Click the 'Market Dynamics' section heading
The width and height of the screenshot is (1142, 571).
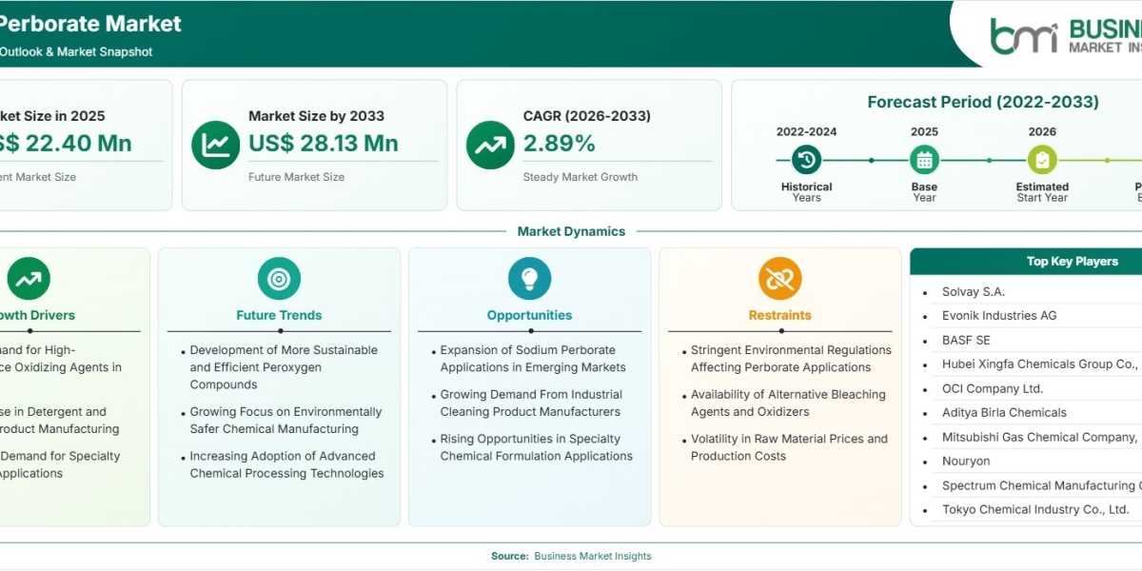[571, 231]
